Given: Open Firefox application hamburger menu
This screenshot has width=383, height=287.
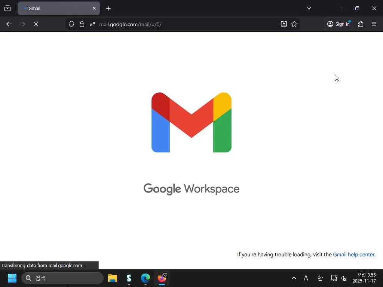Looking at the screenshot, I should tap(374, 24).
